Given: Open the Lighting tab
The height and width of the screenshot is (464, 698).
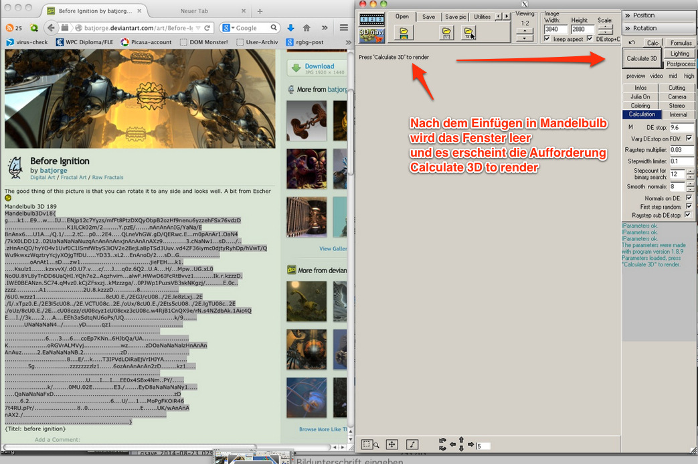Looking at the screenshot, I should click(x=680, y=54).
